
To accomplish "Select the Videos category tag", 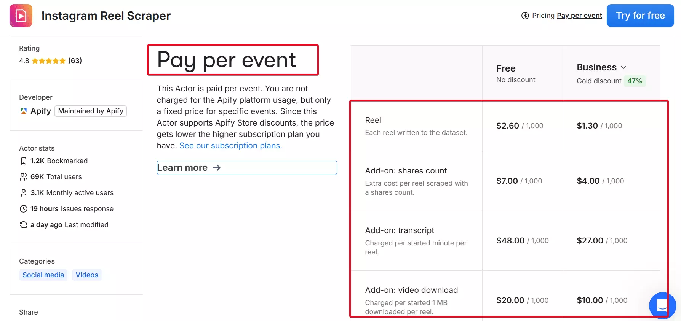I will [87, 275].
